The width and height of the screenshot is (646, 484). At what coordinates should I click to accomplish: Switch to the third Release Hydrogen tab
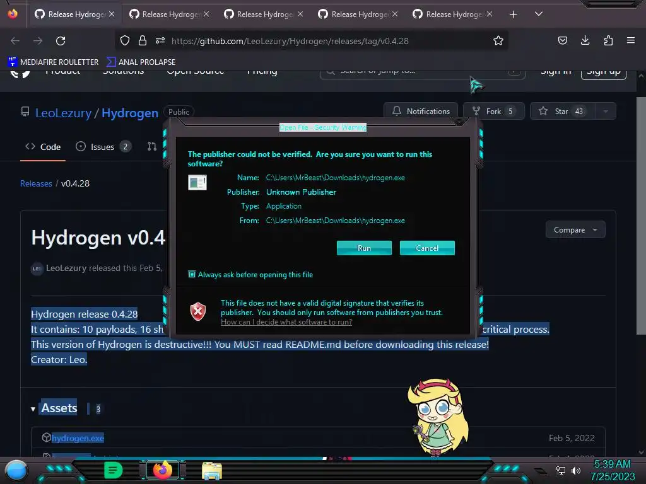264,14
